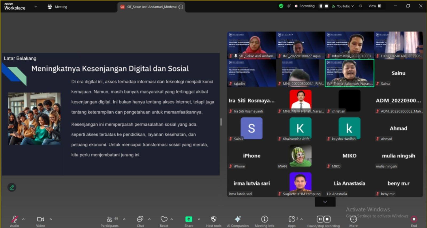Image resolution: width=427 pixels, height=228 pixels.
Task: Open the Participants panel
Action: coord(109,221)
